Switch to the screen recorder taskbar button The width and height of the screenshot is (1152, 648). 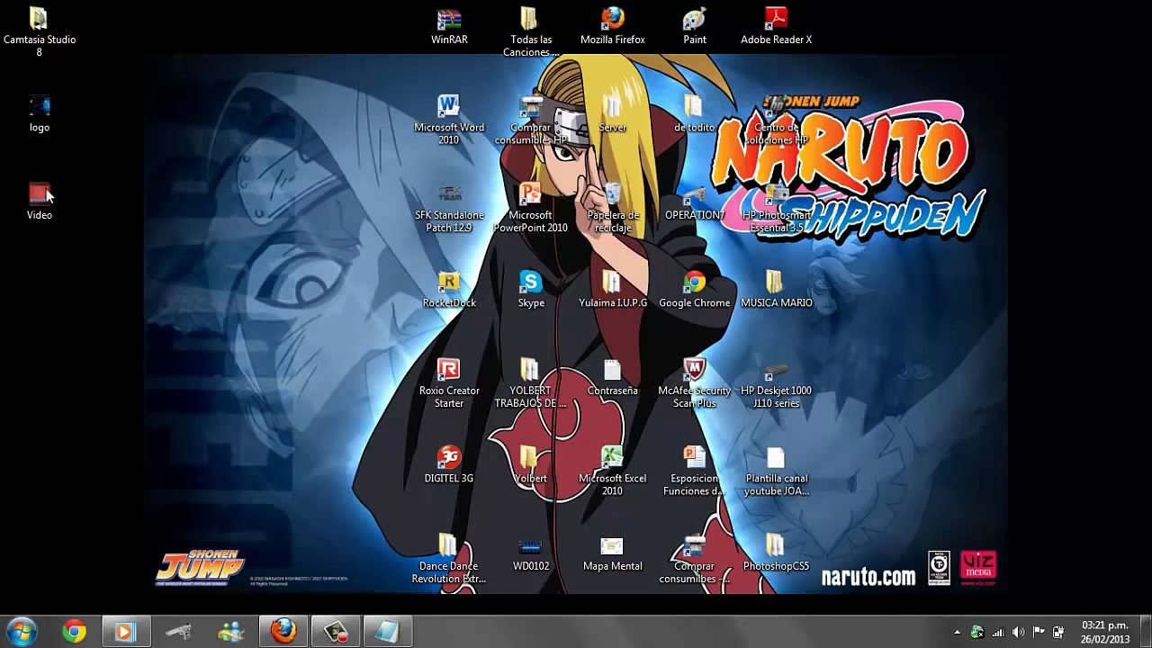tap(336, 631)
